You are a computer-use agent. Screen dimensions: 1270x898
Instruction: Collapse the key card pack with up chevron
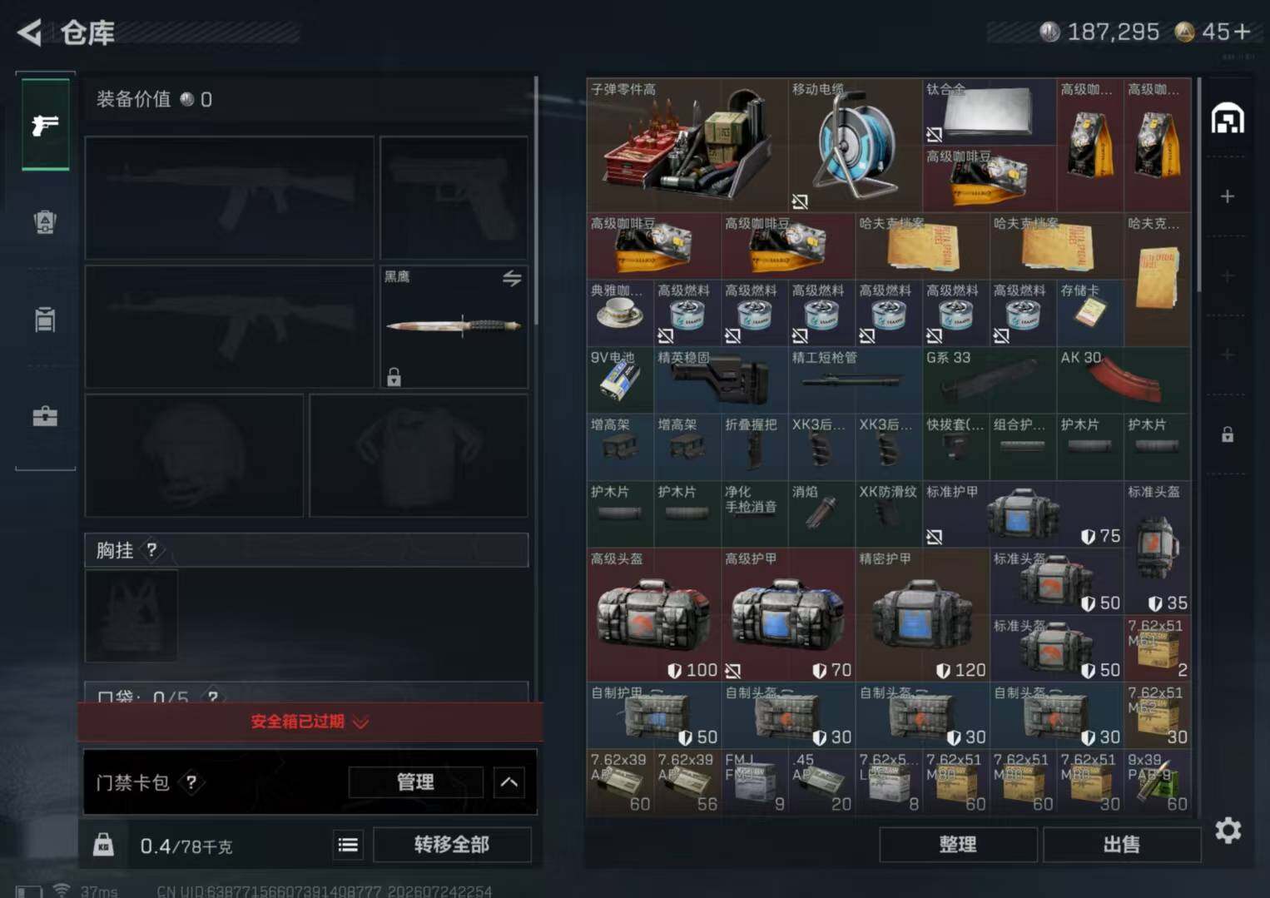point(509,782)
